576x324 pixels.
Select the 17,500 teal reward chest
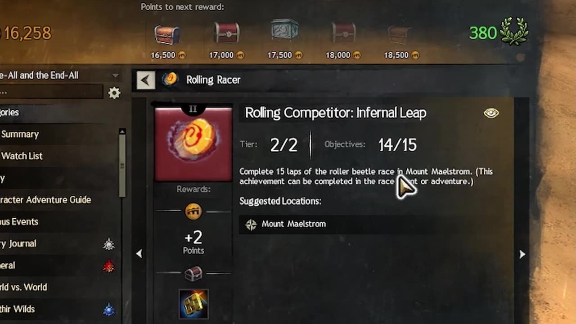[x=284, y=30]
